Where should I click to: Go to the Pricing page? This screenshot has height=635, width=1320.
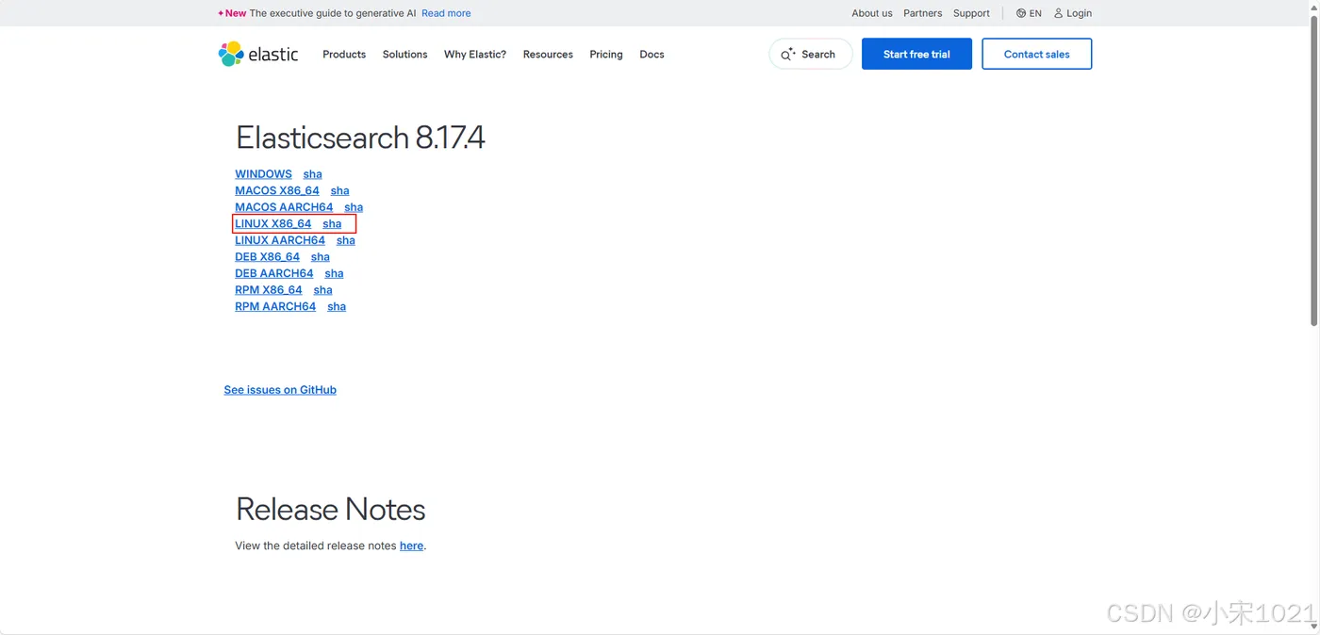(x=606, y=55)
